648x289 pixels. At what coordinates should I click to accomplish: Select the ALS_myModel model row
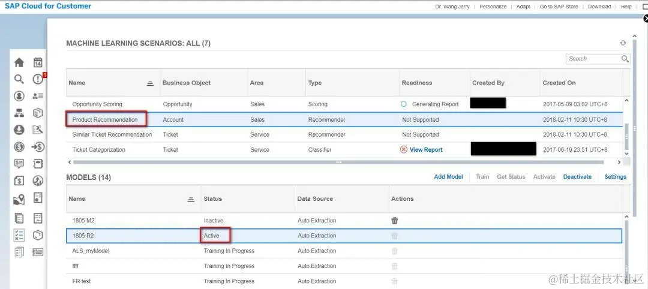click(x=344, y=251)
